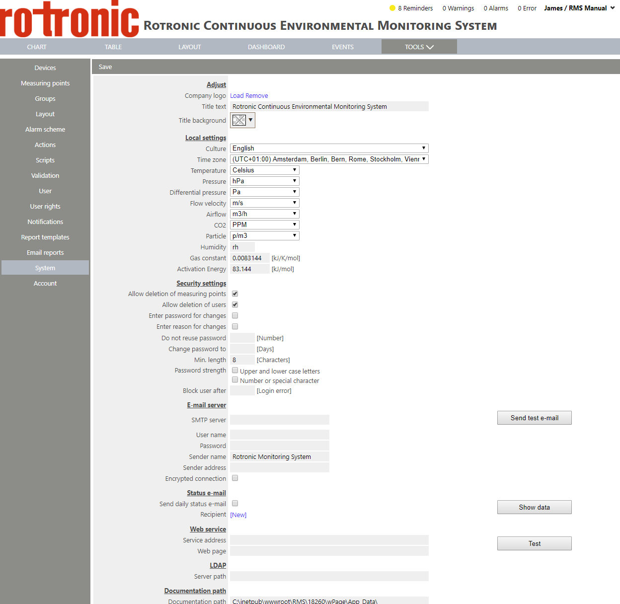Click the Activation Energy input field

coord(250,269)
